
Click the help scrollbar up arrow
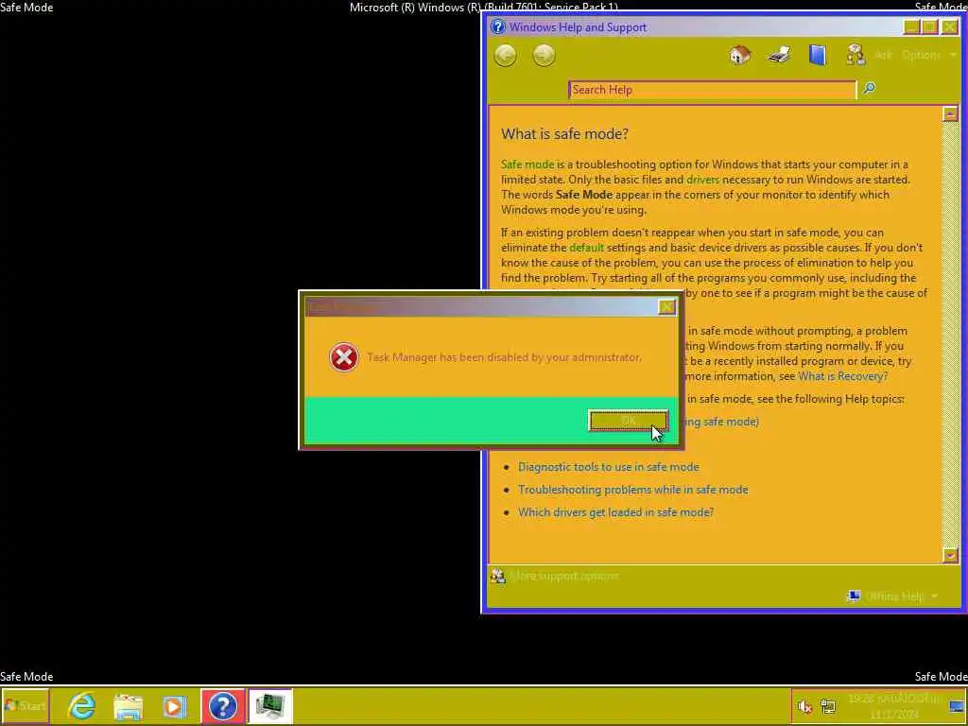click(950, 113)
